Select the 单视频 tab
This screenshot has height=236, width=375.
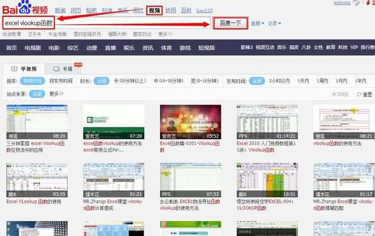24,69
